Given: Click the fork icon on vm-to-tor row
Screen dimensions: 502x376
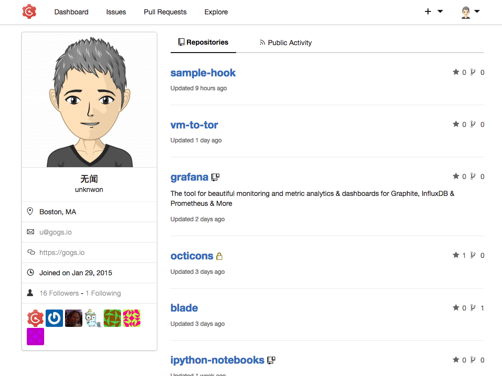Looking at the screenshot, I should click(x=473, y=124).
